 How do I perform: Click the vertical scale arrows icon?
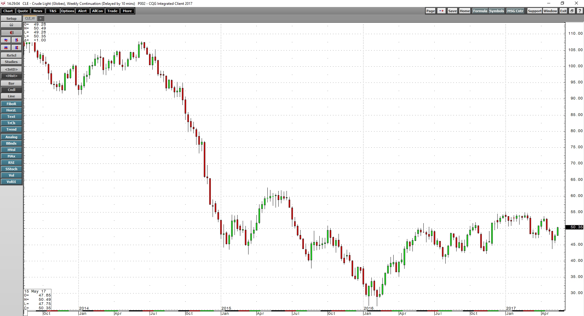[16, 40]
